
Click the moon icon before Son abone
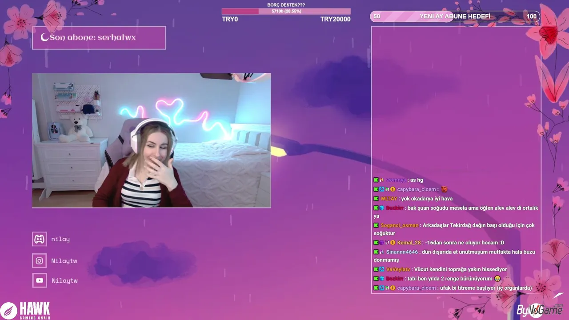(x=44, y=37)
